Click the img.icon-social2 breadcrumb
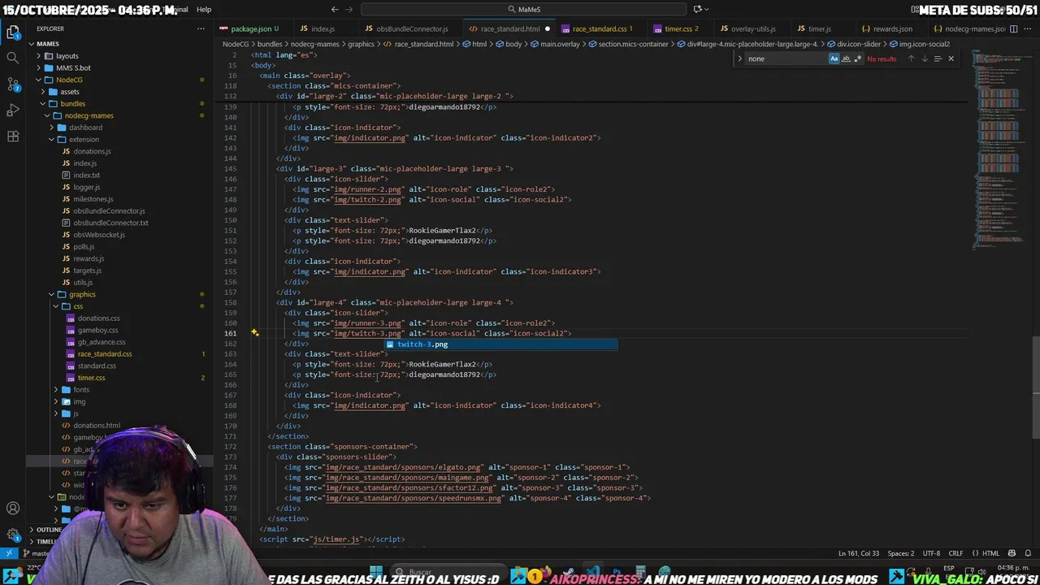1040x585 pixels. pyautogui.click(x=920, y=44)
